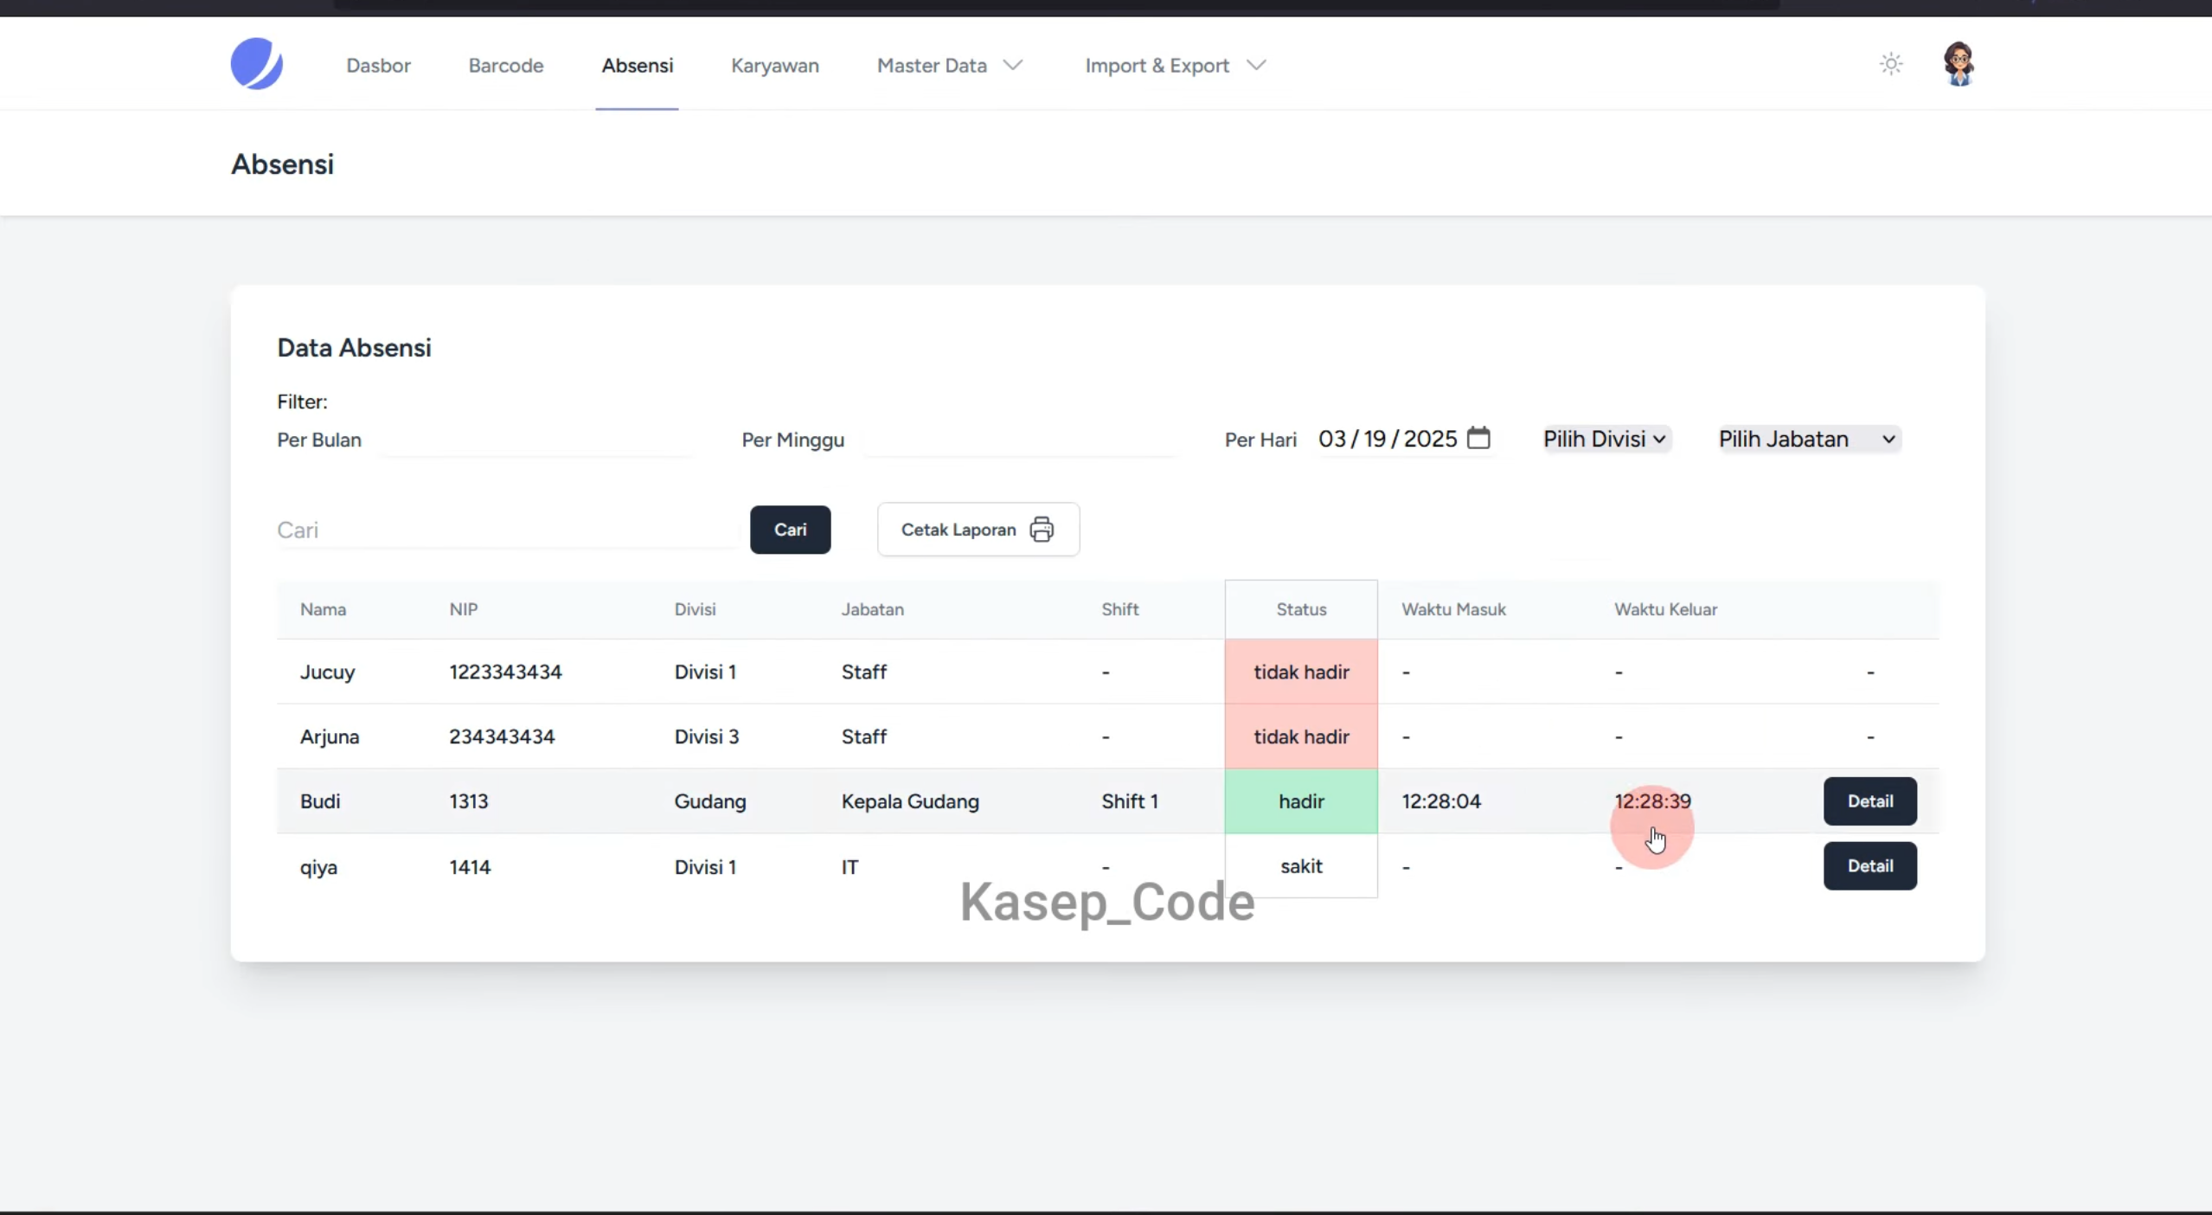Click the Absensi page title
This screenshot has width=2212, height=1215.
pyautogui.click(x=282, y=164)
